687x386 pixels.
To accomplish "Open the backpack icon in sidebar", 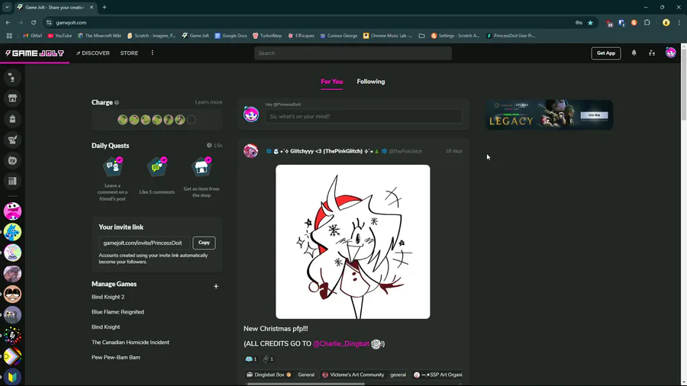I will point(12,119).
